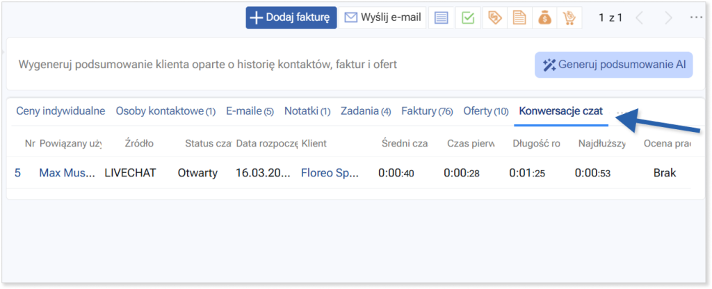Switch to the Oferty tab

(x=486, y=111)
